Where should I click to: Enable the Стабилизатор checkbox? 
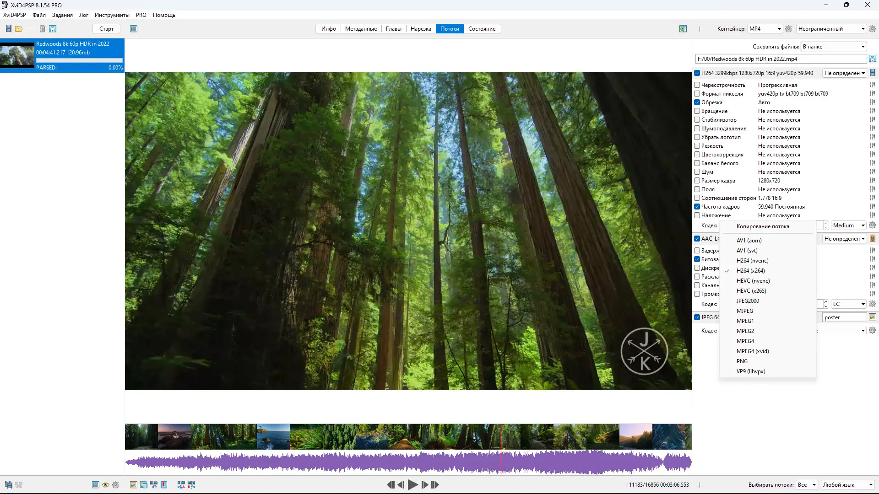[697, 120]
